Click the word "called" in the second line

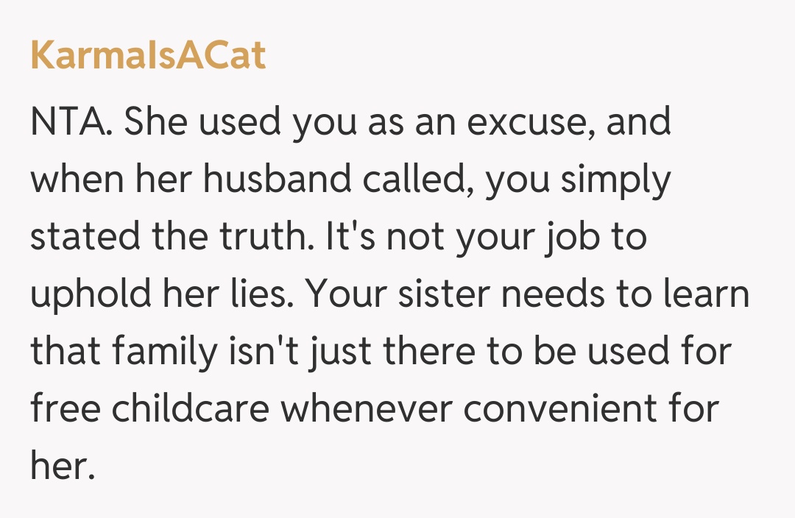(428, 179)
